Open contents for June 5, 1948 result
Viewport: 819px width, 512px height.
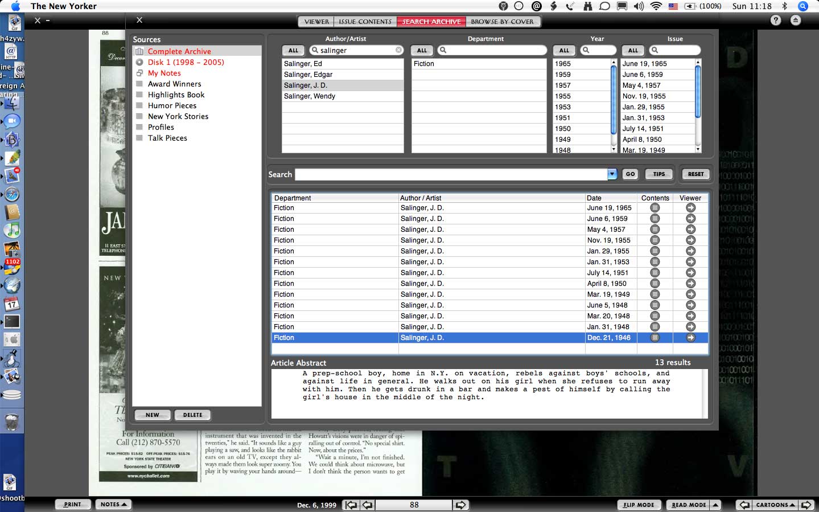pos(655,305)
